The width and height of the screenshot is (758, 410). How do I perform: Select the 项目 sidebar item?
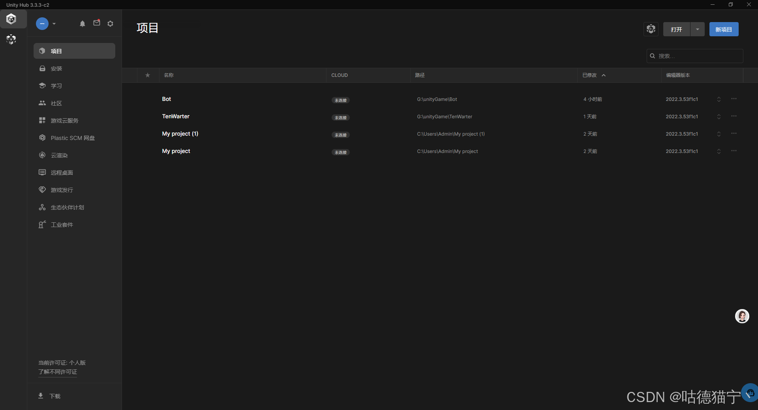[x=74, y=51]
